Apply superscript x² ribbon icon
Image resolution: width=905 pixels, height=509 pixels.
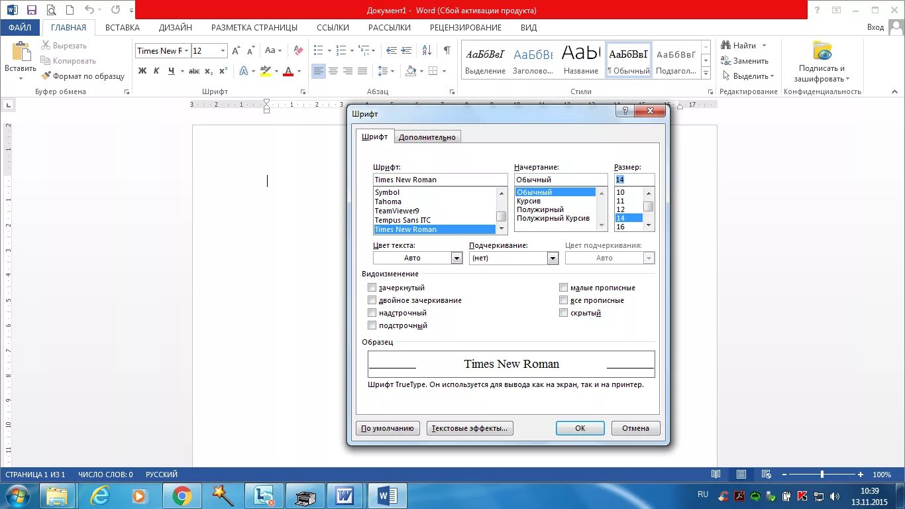point(223,71)
